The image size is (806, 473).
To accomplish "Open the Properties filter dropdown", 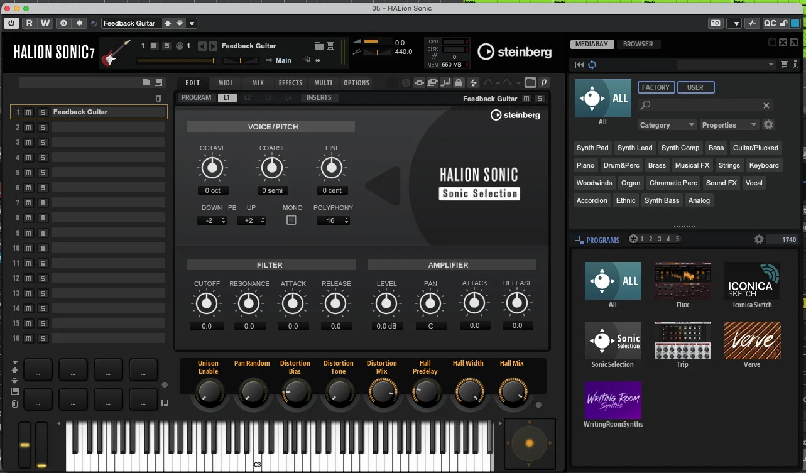I will tap(730, 125).
